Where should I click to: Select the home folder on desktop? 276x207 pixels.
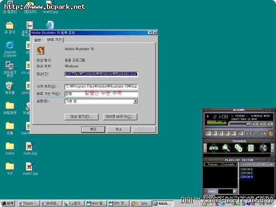pyautogui.click(x=10, y=148)
